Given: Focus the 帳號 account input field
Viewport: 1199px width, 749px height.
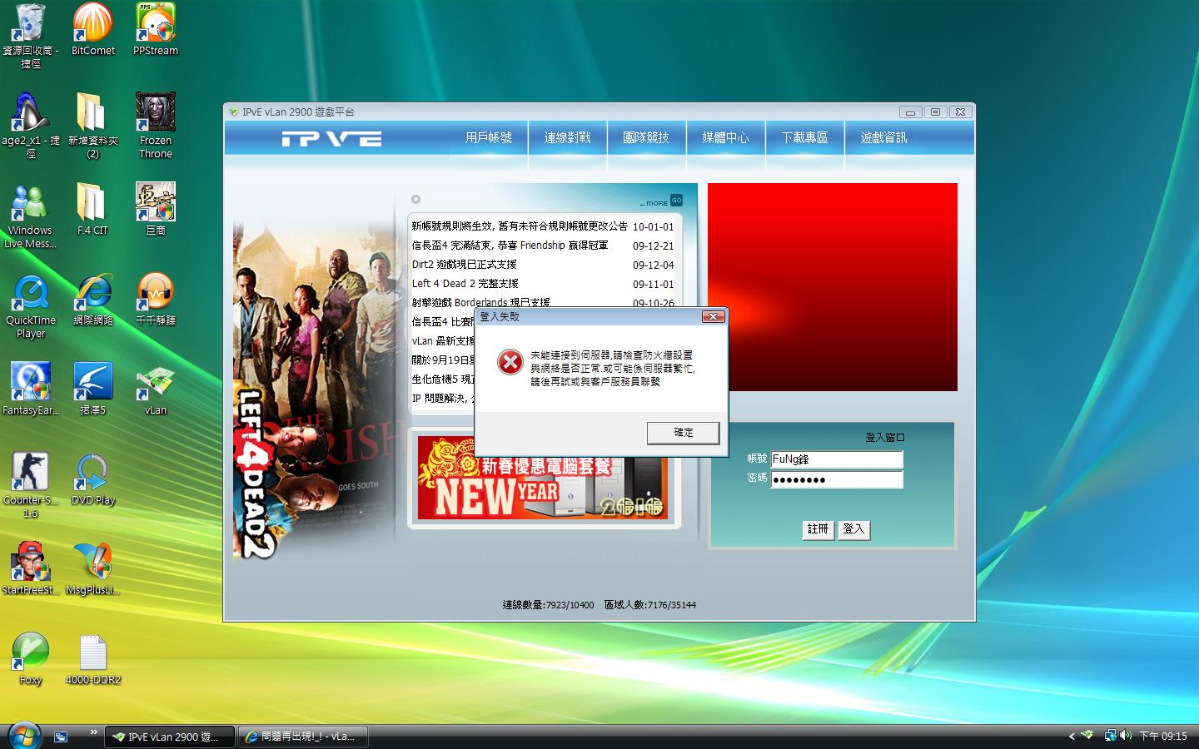Looking at the screenshot, I should click(837, 459).
